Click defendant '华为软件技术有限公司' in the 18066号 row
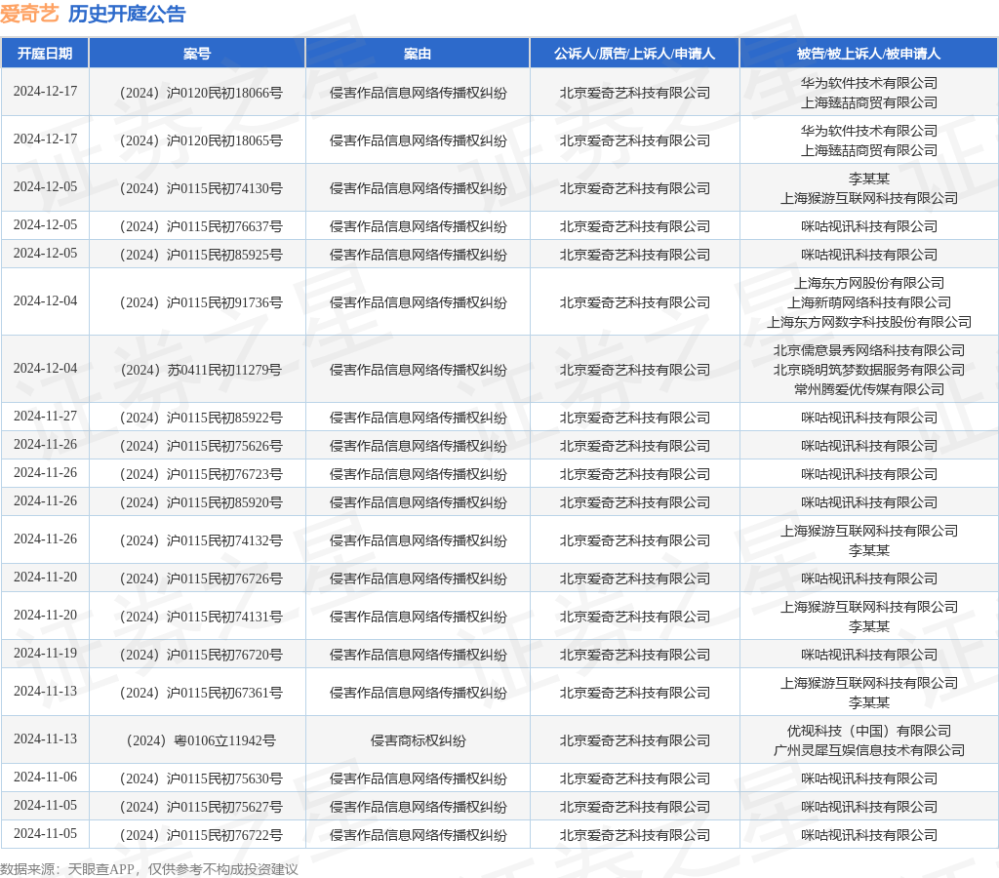 point(869,83)
